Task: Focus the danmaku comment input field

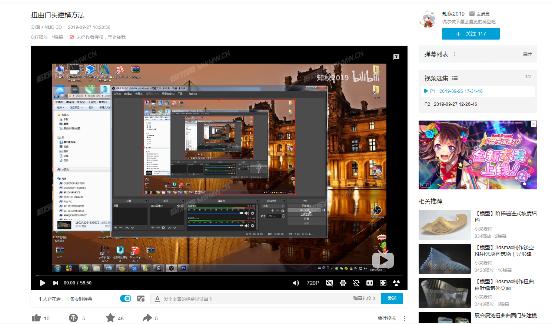Action: tap(256, 299)
